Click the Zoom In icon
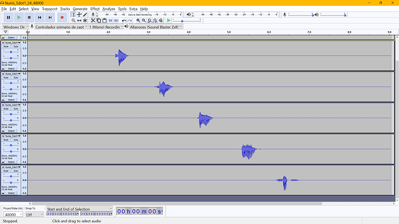Viewport: 399px width, 224px height. click(x=138, y=21)
